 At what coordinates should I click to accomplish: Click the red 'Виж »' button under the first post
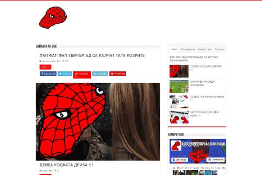pos(45,67)
